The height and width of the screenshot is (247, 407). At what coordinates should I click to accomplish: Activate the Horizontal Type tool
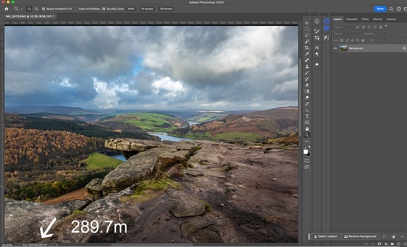(307, 116)
